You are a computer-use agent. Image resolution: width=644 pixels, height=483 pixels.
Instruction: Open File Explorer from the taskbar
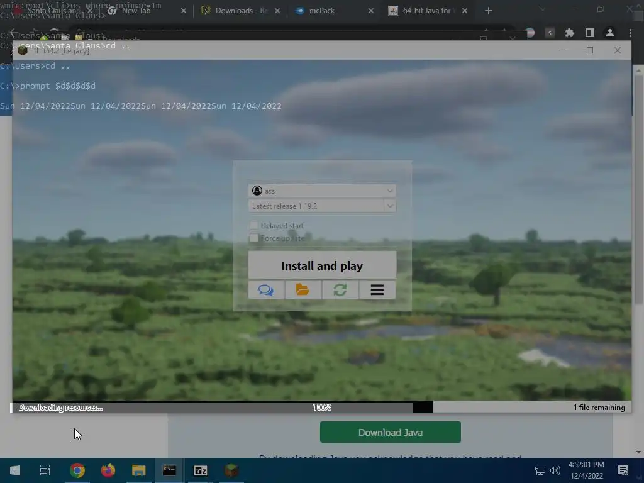coord(139,470)
